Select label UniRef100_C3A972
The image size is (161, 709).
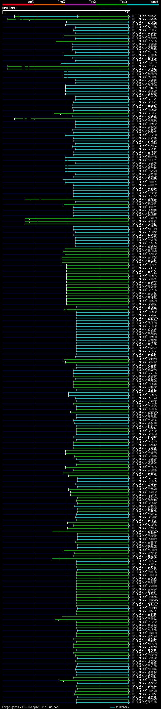[144, 257]
